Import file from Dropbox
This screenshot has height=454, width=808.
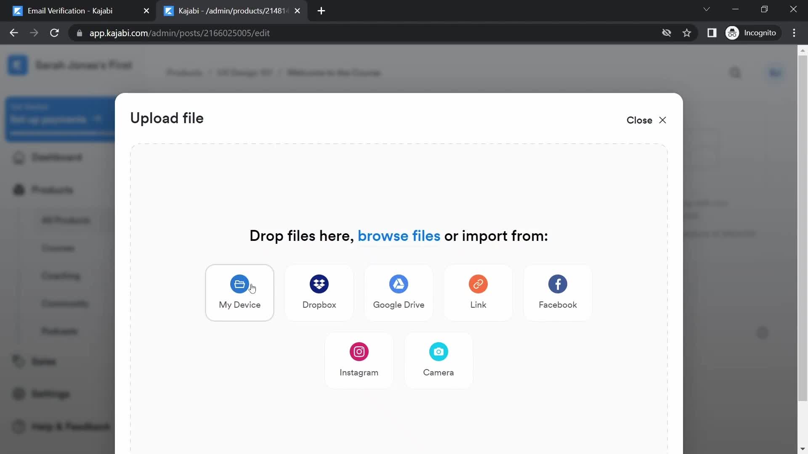coord(319,293)
